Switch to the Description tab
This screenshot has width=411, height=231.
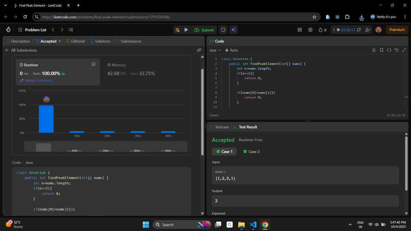18,41
